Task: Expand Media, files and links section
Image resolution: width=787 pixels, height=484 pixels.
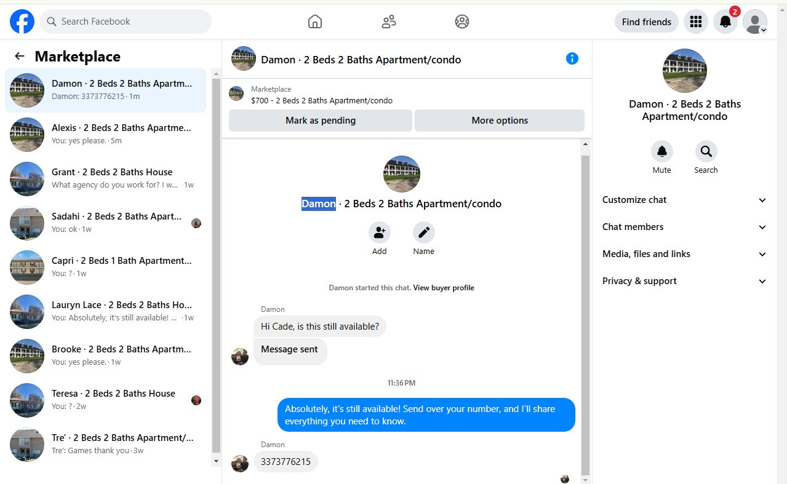Action: point(685,254)
